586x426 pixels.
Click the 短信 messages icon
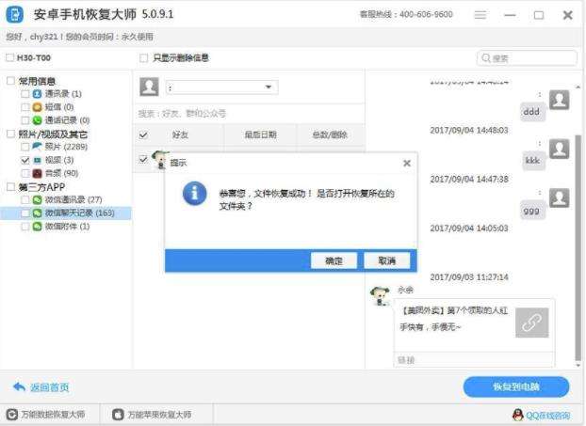point(37,107)
